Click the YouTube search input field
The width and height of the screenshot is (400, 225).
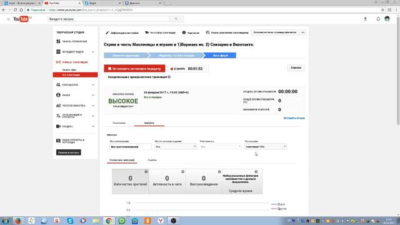(x=109, y=19)
